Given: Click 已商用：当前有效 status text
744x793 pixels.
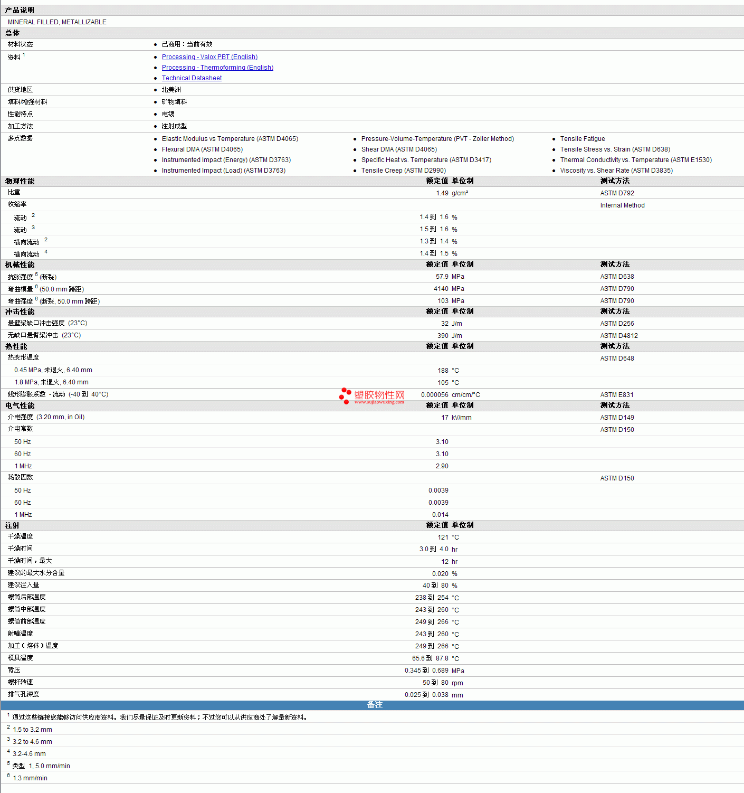Looking at the screenshot, I should (187, 44).
